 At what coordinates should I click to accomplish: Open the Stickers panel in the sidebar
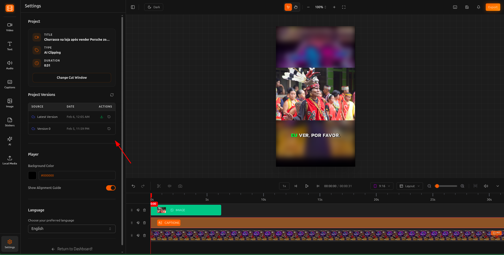point(10,122)
